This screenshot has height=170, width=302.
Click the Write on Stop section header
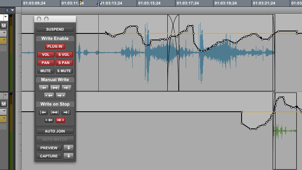55,104
